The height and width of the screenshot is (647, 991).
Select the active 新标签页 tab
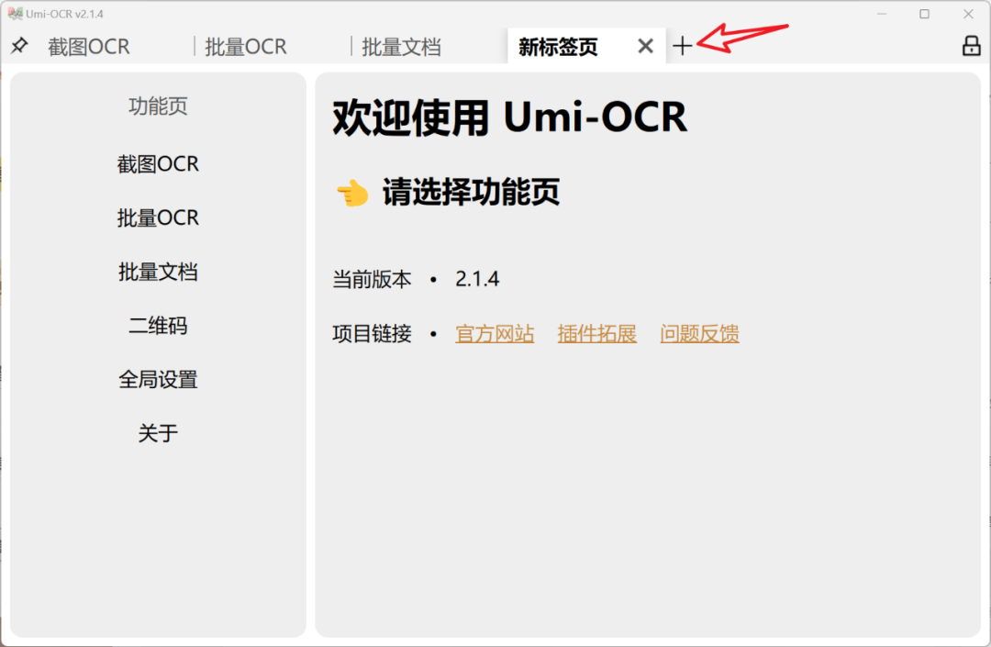click(x=557, y=46)
